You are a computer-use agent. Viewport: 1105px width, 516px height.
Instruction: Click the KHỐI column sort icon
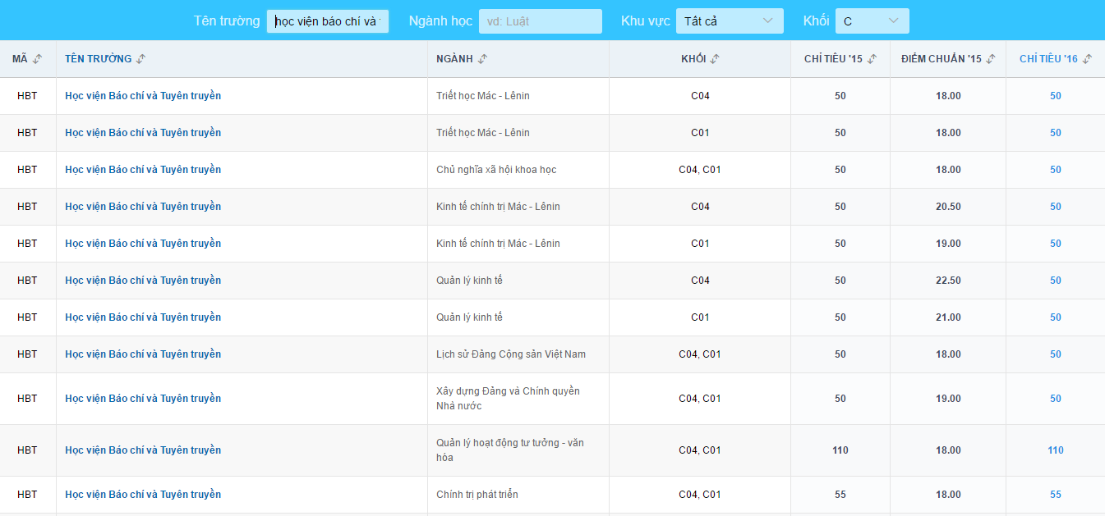pos(715,59)
